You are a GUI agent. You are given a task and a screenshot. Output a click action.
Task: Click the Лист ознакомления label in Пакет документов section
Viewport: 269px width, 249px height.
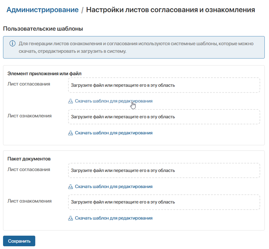coord(29,201)
